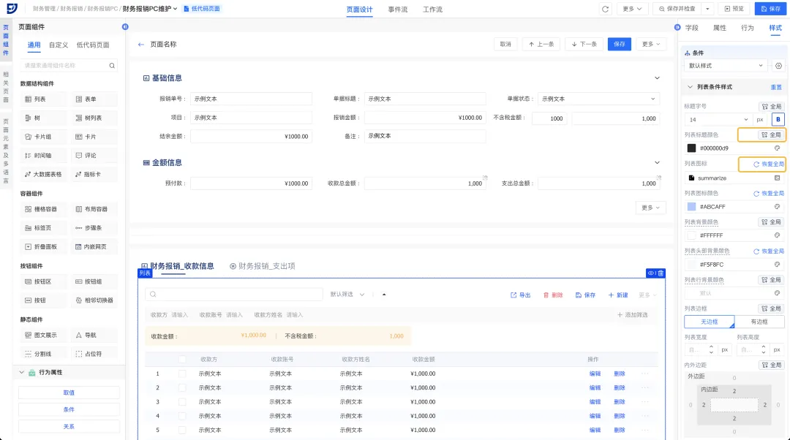Viewport: 790px width, 440px height.
Task: Pick the 按钮组 button group component
Action: pyautogui.click(x=94, y=281)
